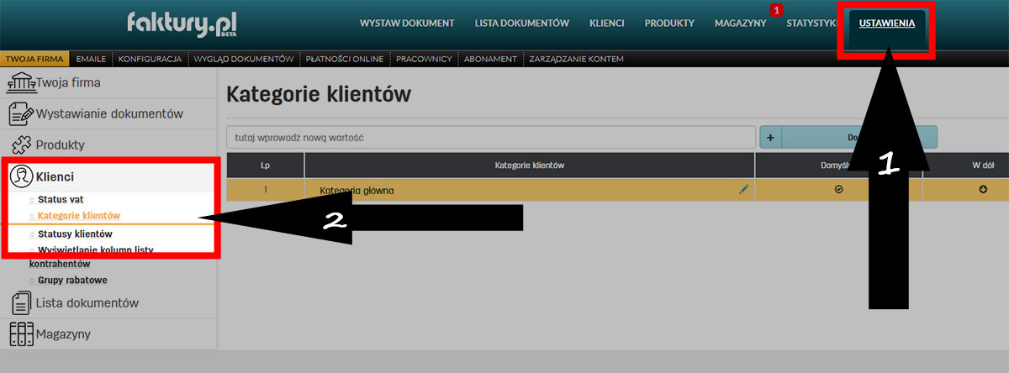Click the puzzle icon beside Produkty
Screen dimensions: 1009x373
(21, 144)
